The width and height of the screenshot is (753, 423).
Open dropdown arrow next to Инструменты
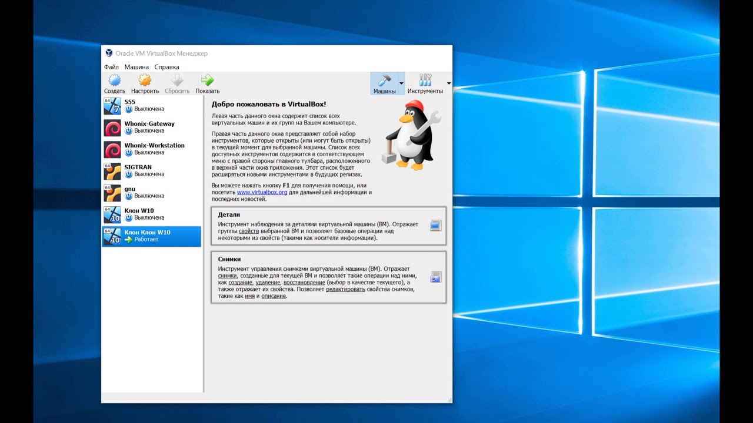449,83
